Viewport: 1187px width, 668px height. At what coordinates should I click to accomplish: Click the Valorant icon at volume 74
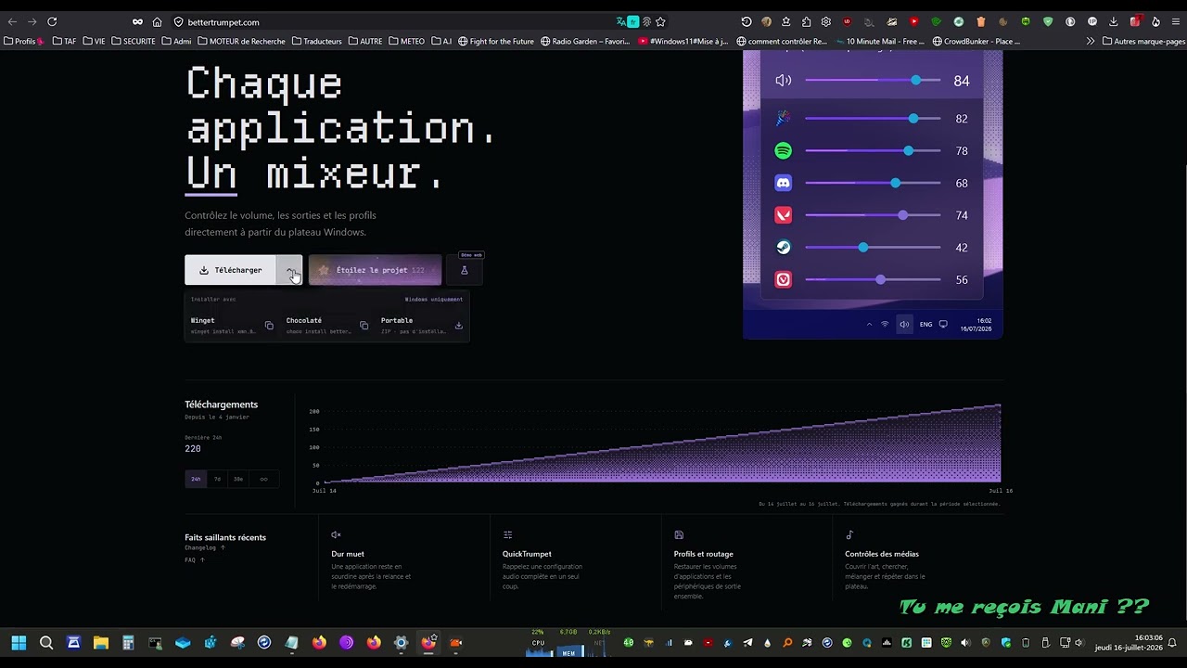coord(784,215)
